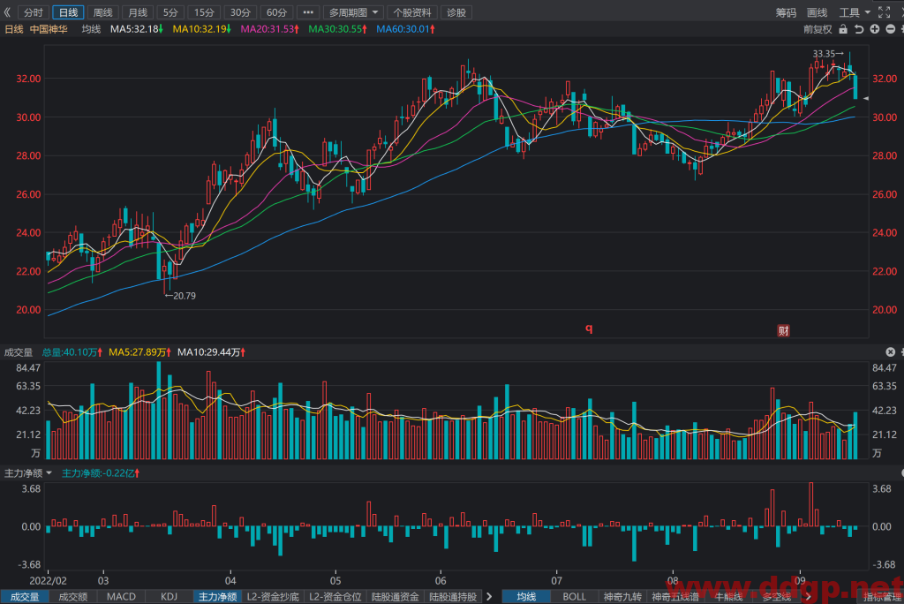
Task: Open the 筹码 chip distribution
Action: (786, 12)
